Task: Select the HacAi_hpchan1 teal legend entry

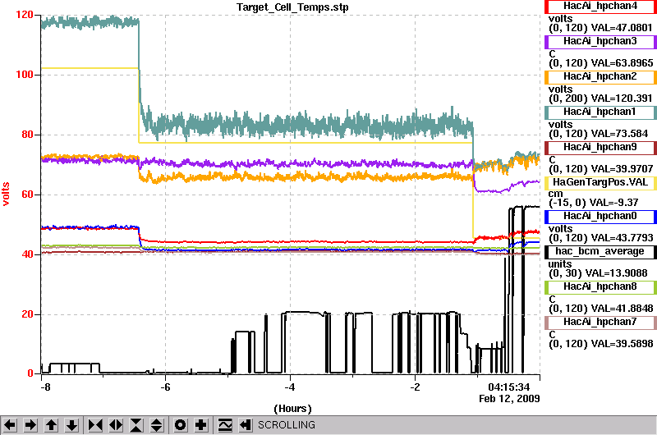Action: [600, 112]
